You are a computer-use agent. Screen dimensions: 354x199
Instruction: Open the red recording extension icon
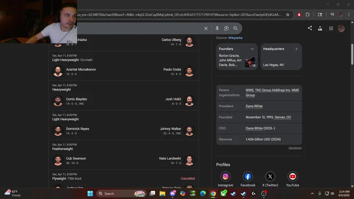pos(299,15)
